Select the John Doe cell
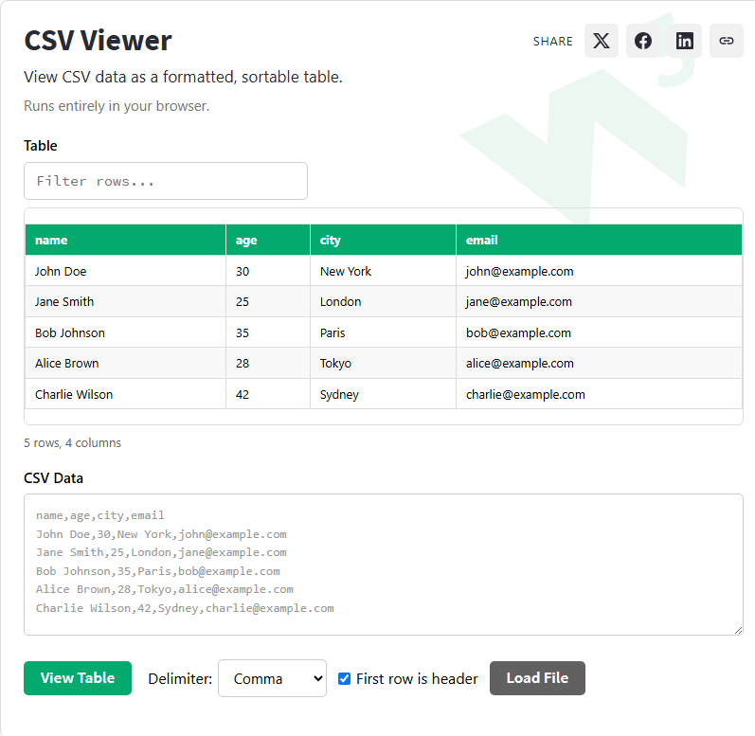 [126, 271]
